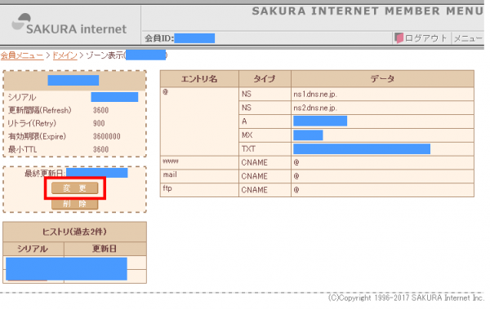Click the 最終更新日 label
Screen dimensions: 490x309
point(44,173)
